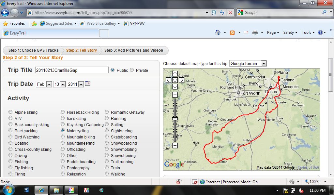Click the RSS feeds icon
This screenshot has width=334, height=195.
232,33
